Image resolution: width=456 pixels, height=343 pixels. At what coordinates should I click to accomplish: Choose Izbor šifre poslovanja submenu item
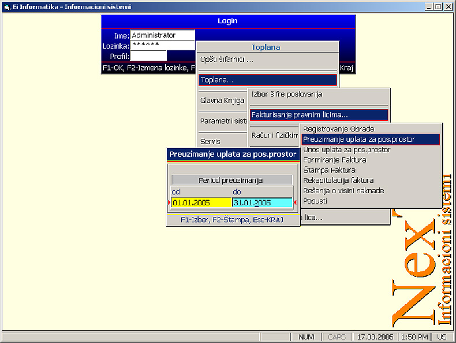click(x=287, y=94)
